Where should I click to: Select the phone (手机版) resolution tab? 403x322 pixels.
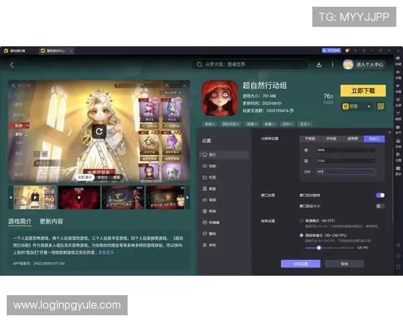pos(331,139)
